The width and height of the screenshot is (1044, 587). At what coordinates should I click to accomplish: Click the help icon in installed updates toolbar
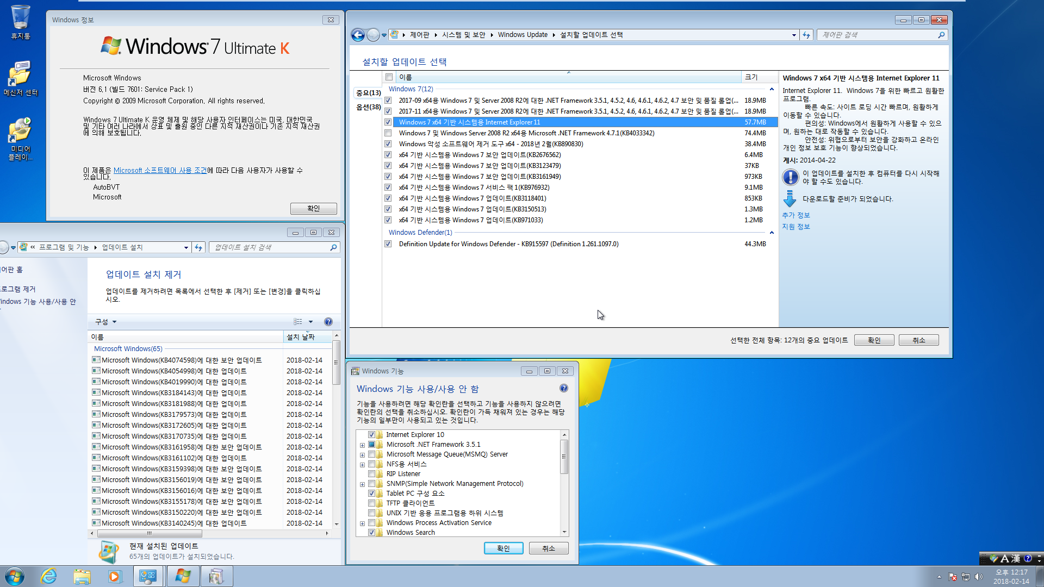point(328,322)
